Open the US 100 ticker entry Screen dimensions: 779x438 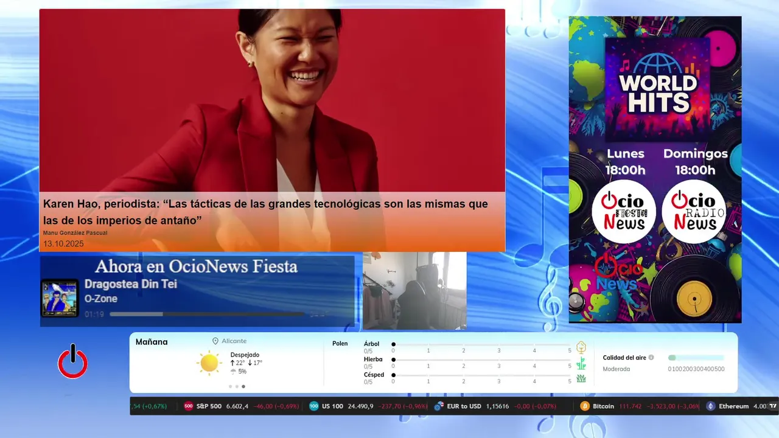click(368, 406)
